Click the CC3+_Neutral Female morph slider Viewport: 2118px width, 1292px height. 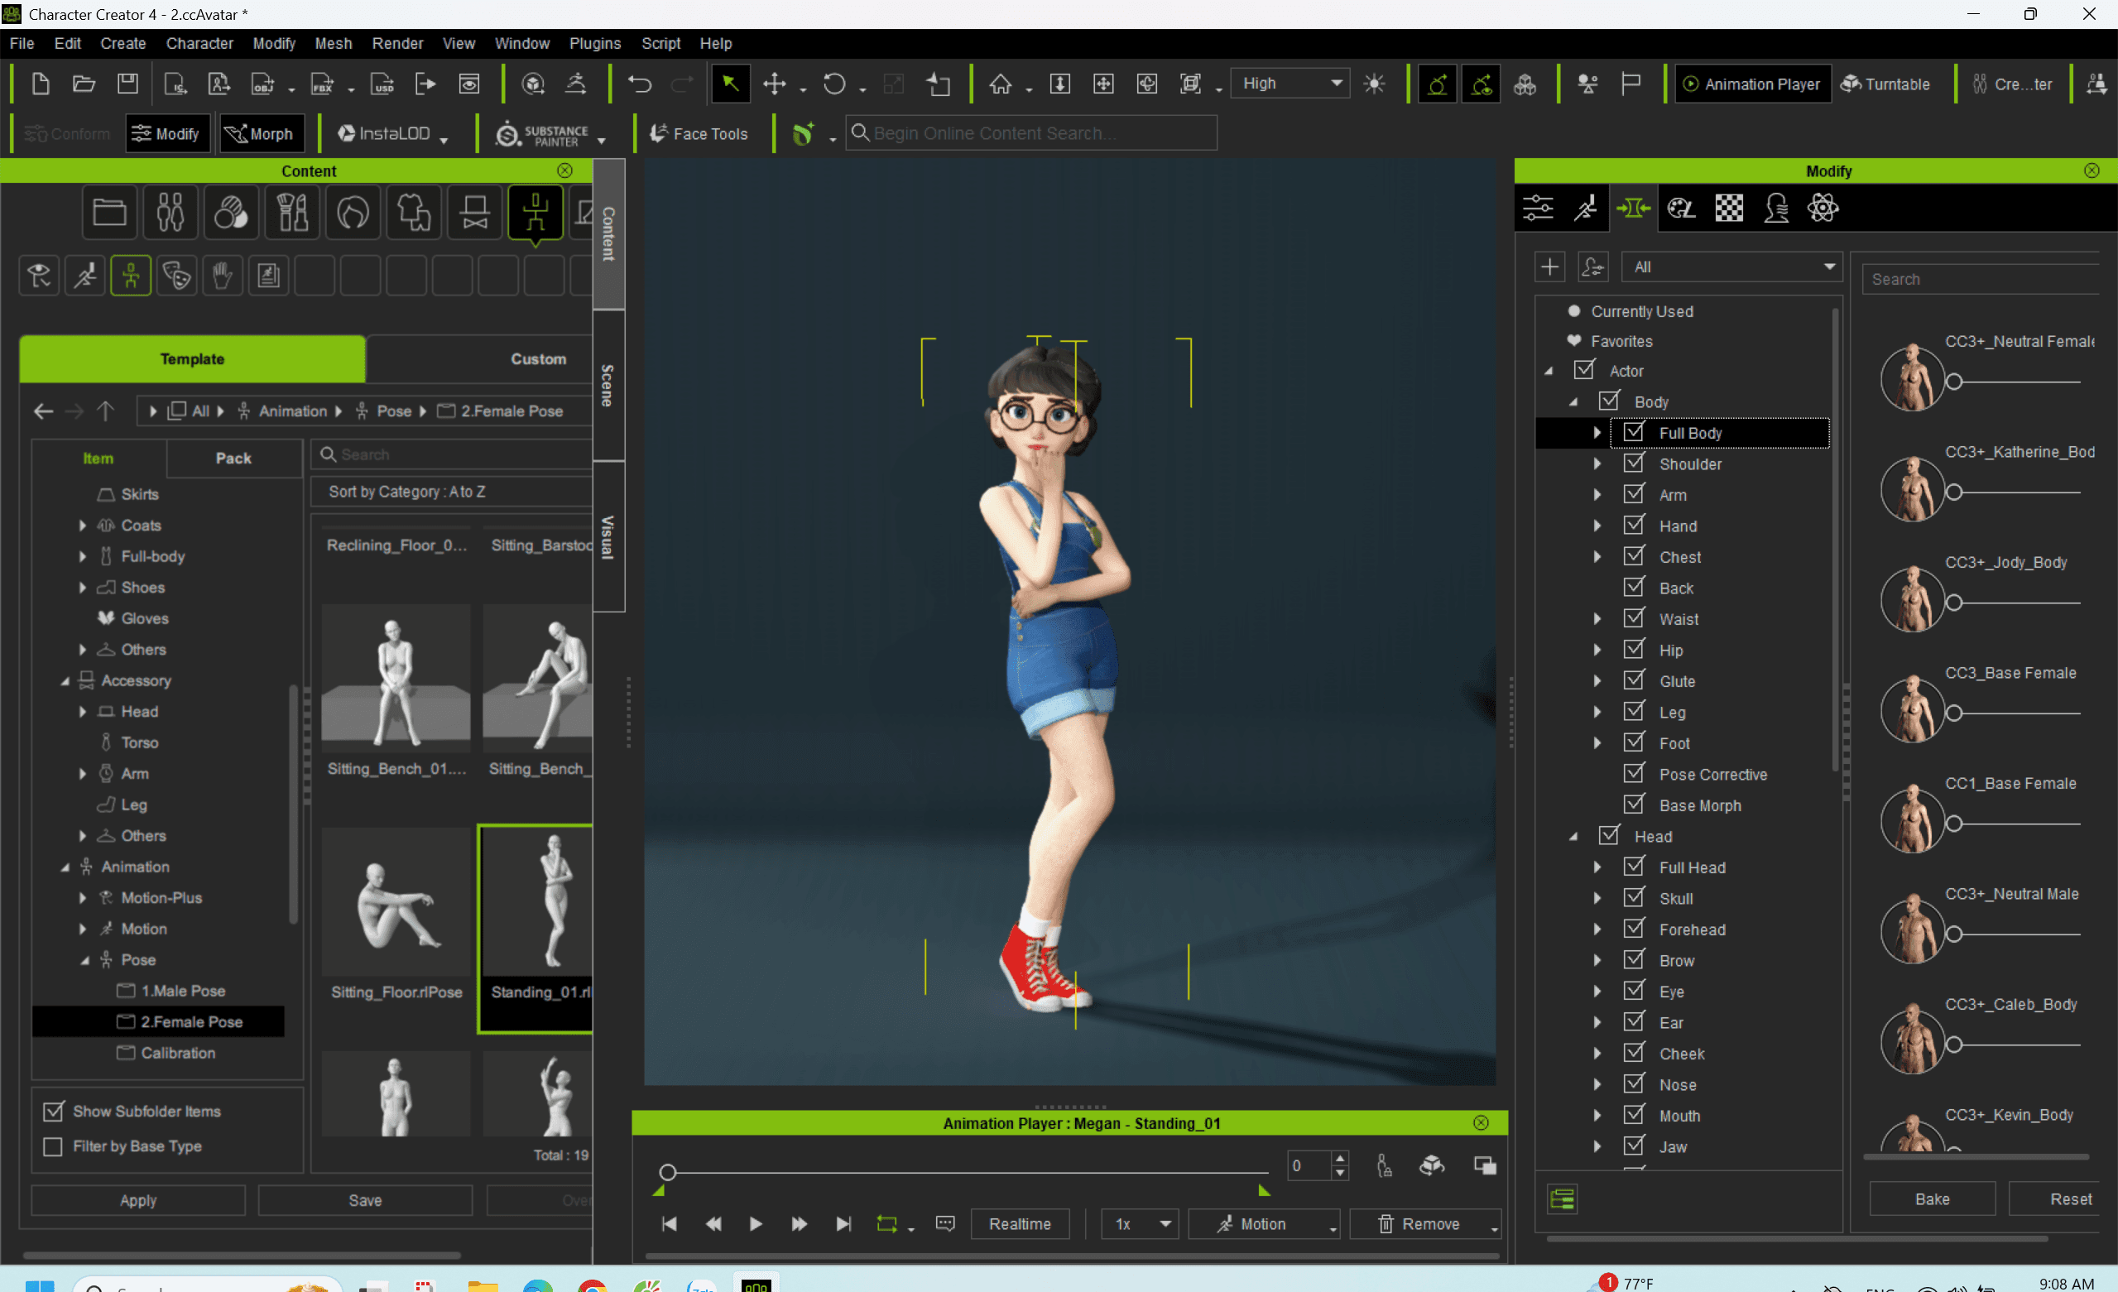(1954, 382)
